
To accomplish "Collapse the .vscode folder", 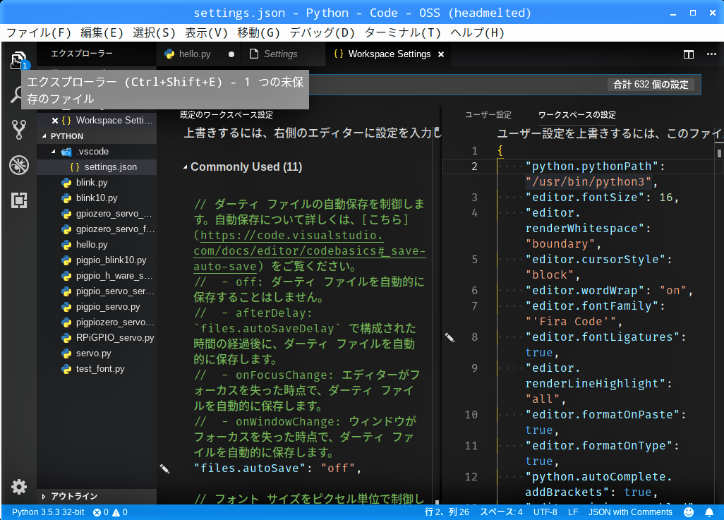I will [53, 152].
